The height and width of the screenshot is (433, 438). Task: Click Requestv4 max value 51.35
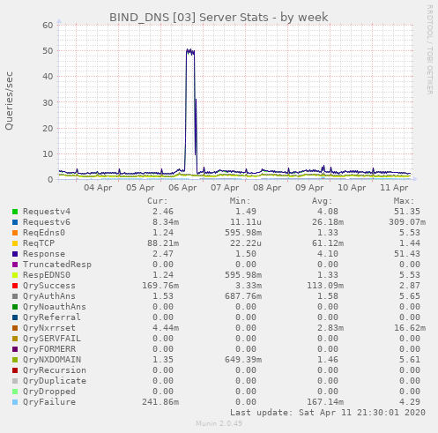[407, 212]
